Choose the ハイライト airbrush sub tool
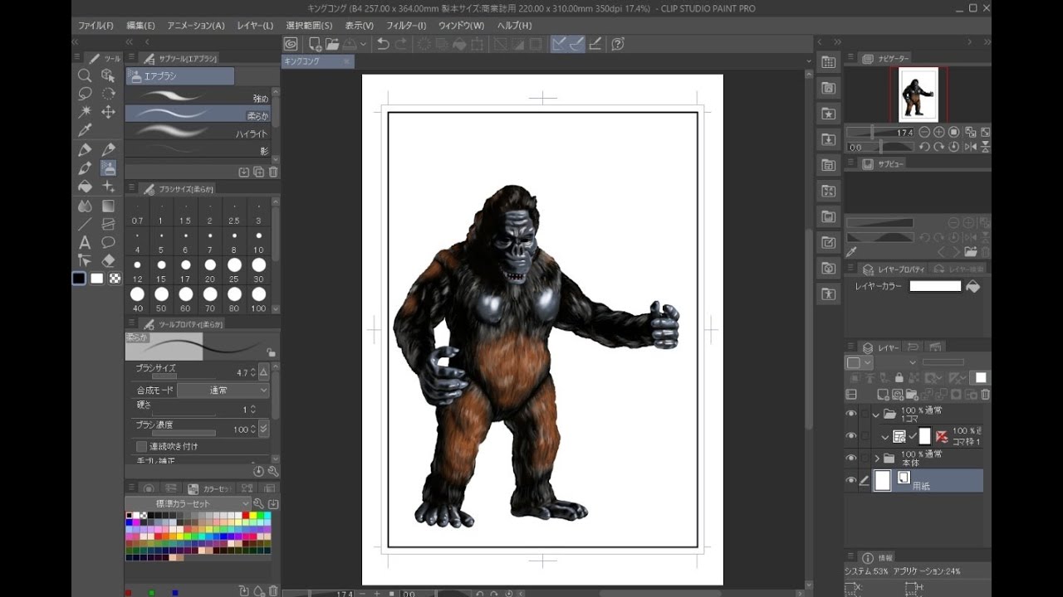This screenshot has width=1063, height=597. pos(198,132)
